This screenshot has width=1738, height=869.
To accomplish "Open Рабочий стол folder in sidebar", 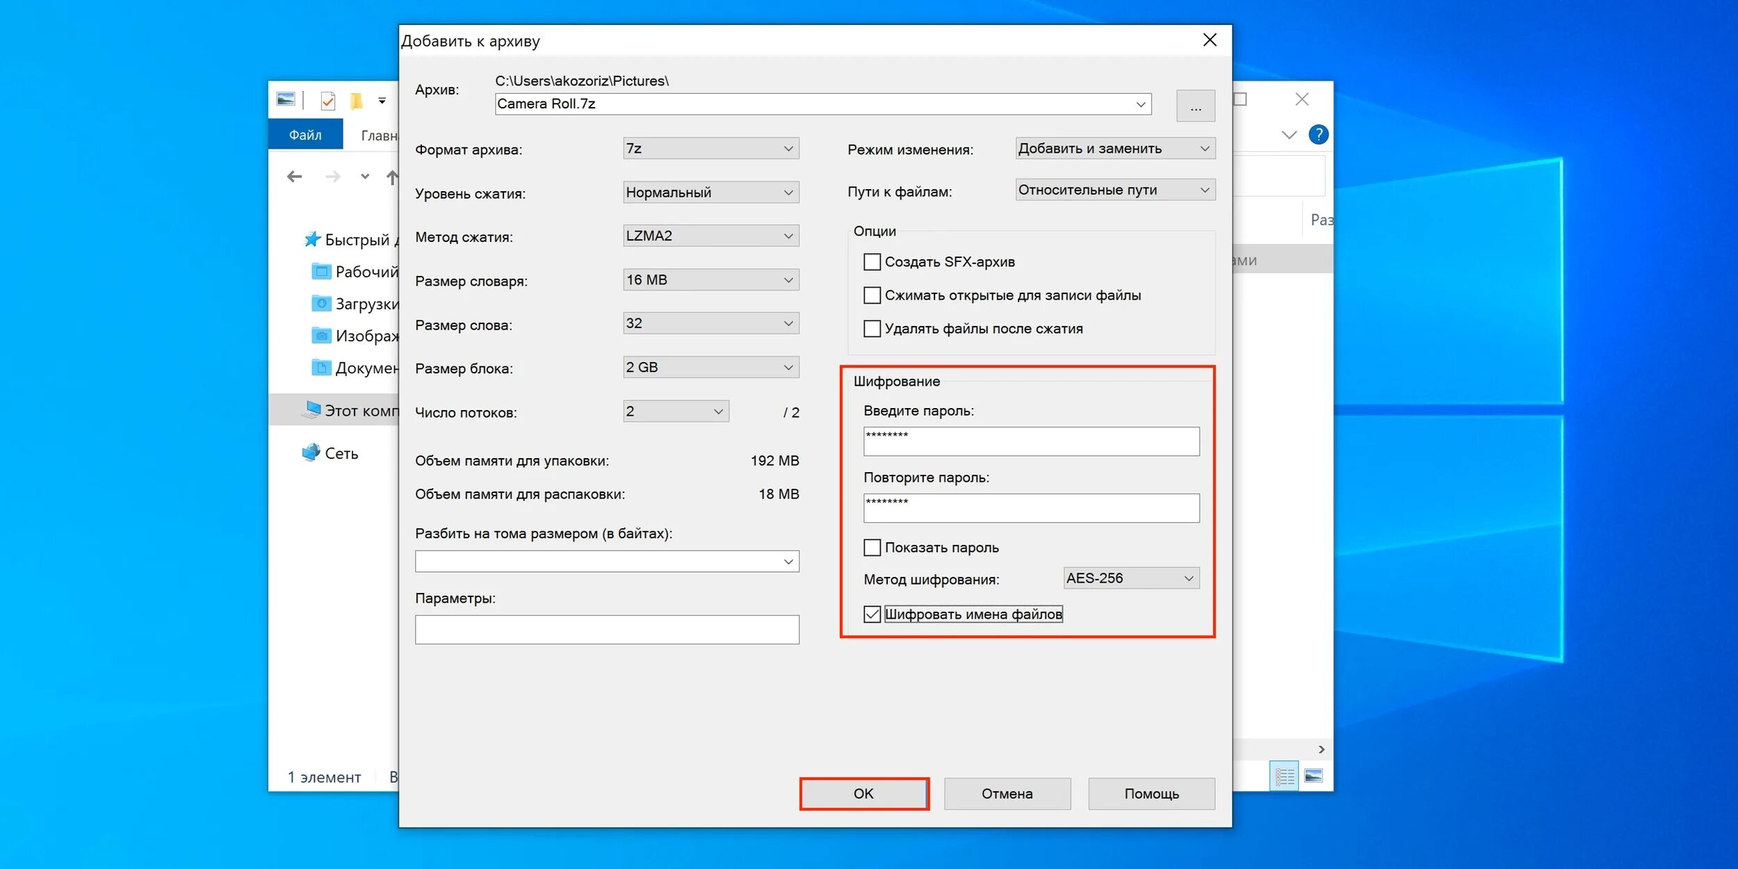I will point(355,272).
